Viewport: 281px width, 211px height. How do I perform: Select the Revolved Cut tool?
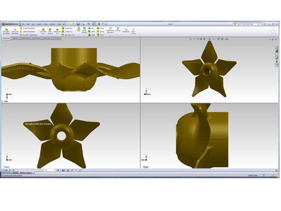[x=57, y=31]
